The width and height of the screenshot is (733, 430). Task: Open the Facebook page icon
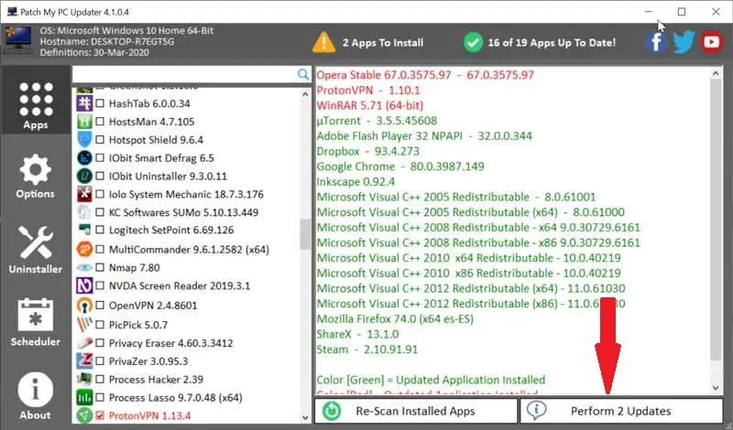656,42
